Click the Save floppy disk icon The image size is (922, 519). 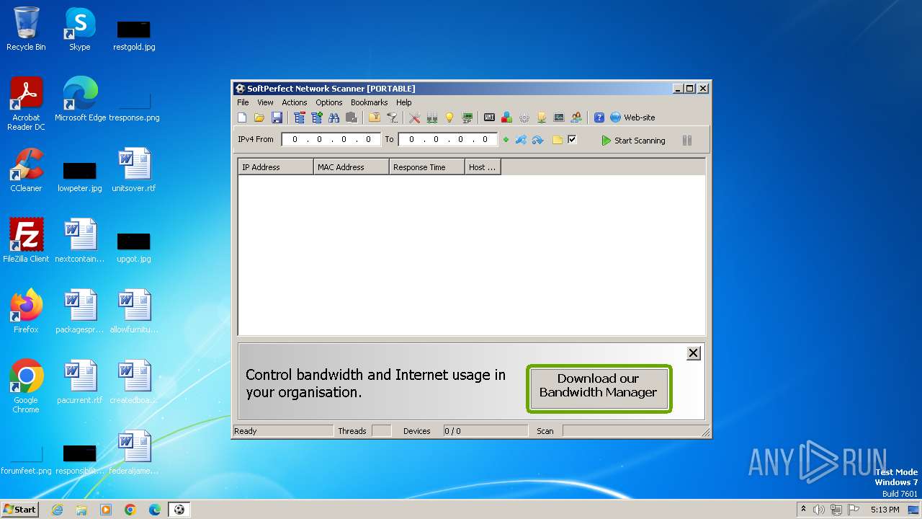tap(277, 117)
